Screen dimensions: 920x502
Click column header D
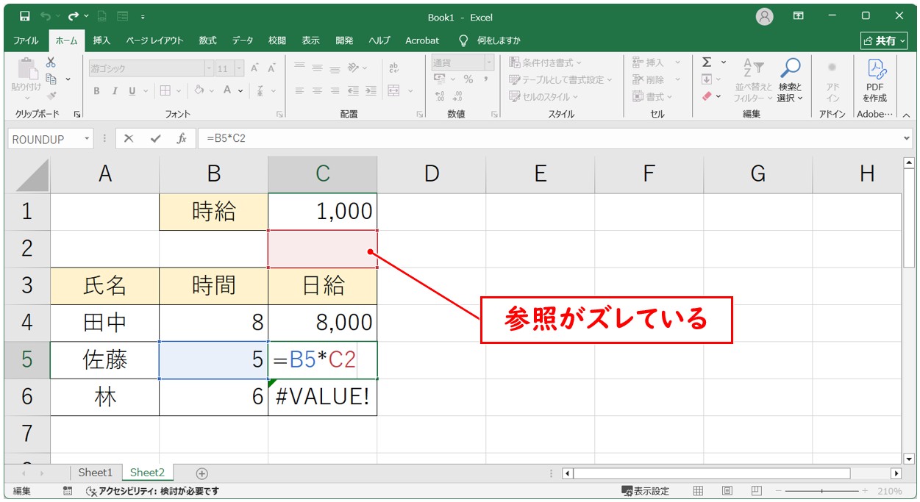tap(432, 173)
